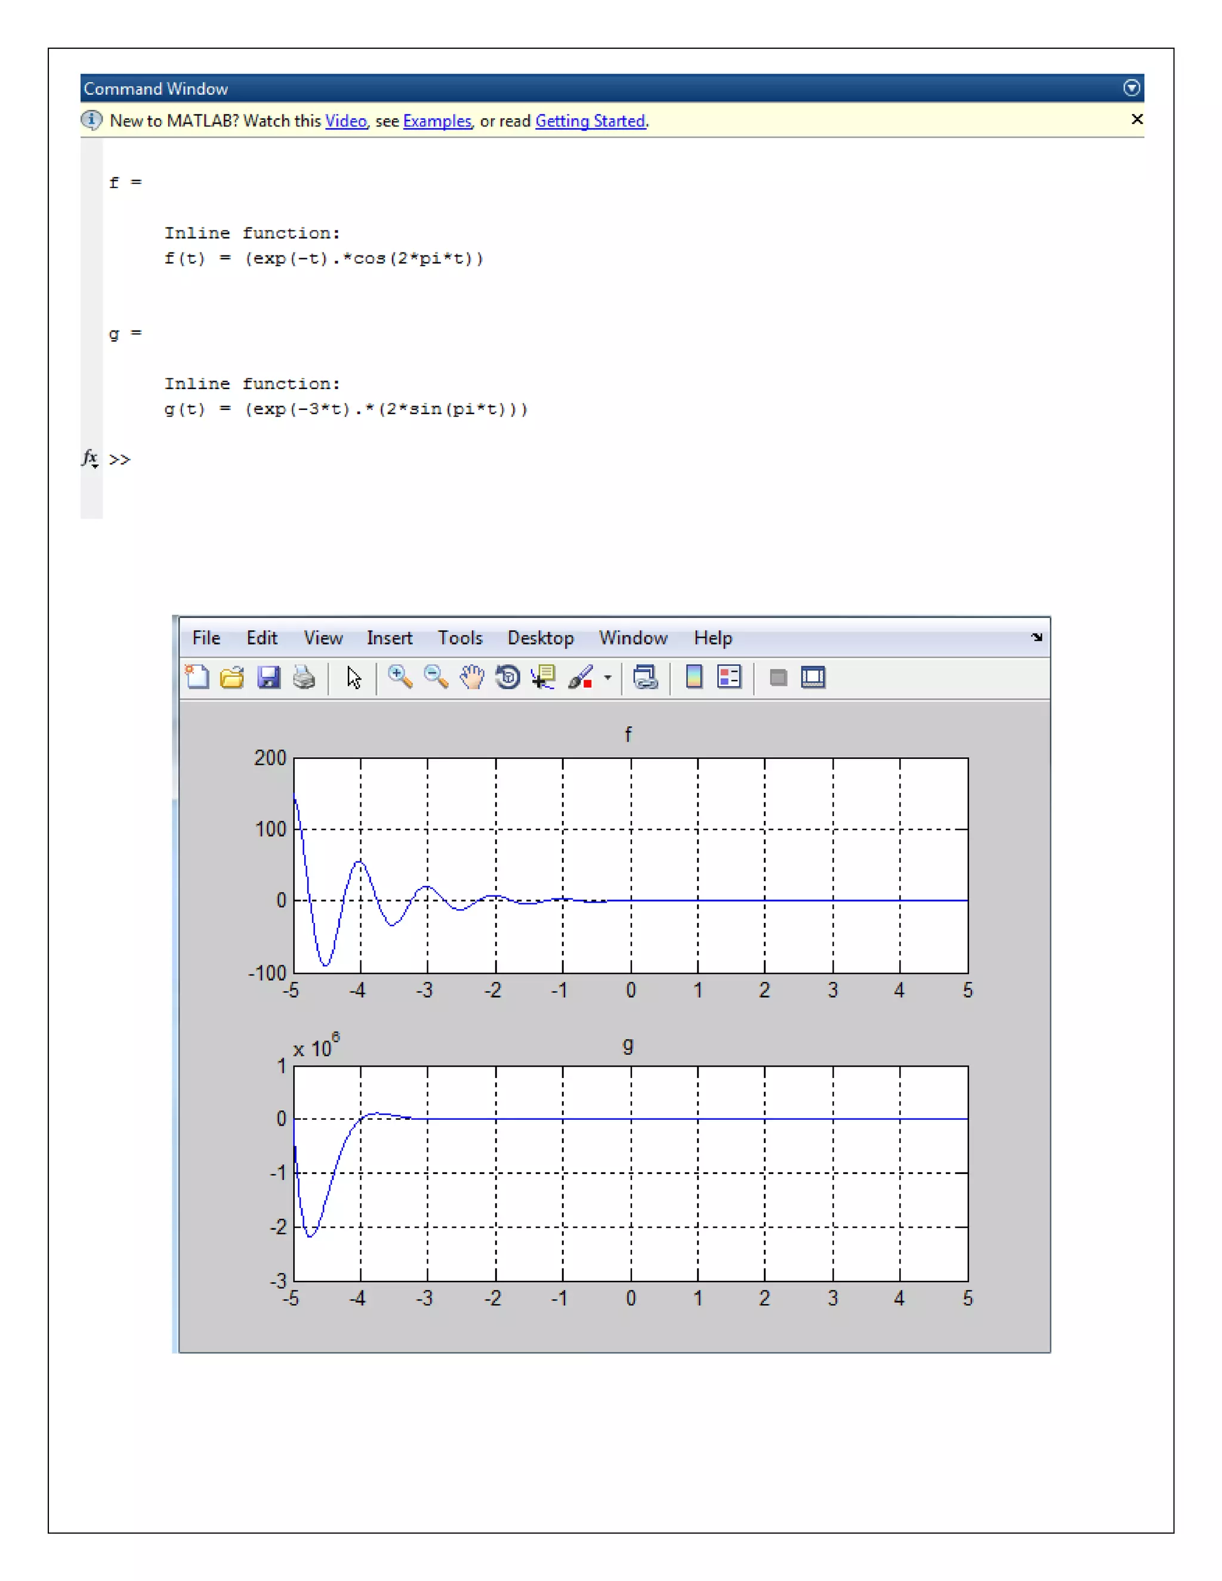Open the brush color dropdown arrow

click(607, 678)
